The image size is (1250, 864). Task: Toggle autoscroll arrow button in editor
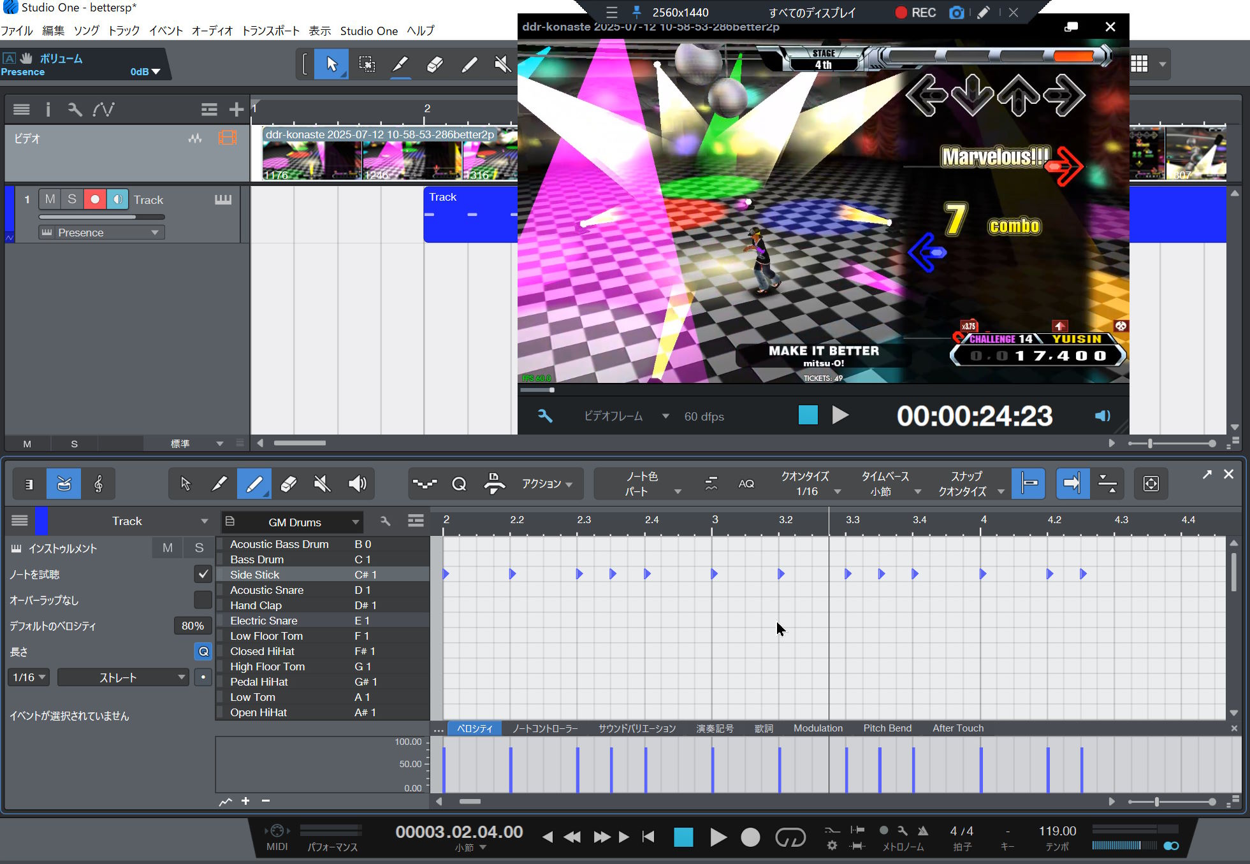[x=1072, y=484]
